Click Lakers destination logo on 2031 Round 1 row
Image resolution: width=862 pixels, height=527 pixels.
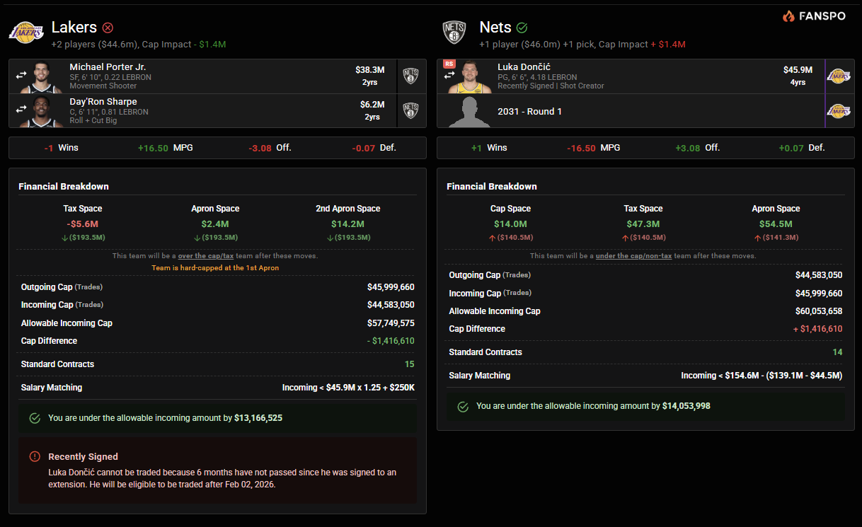click(x=839, y=111)
